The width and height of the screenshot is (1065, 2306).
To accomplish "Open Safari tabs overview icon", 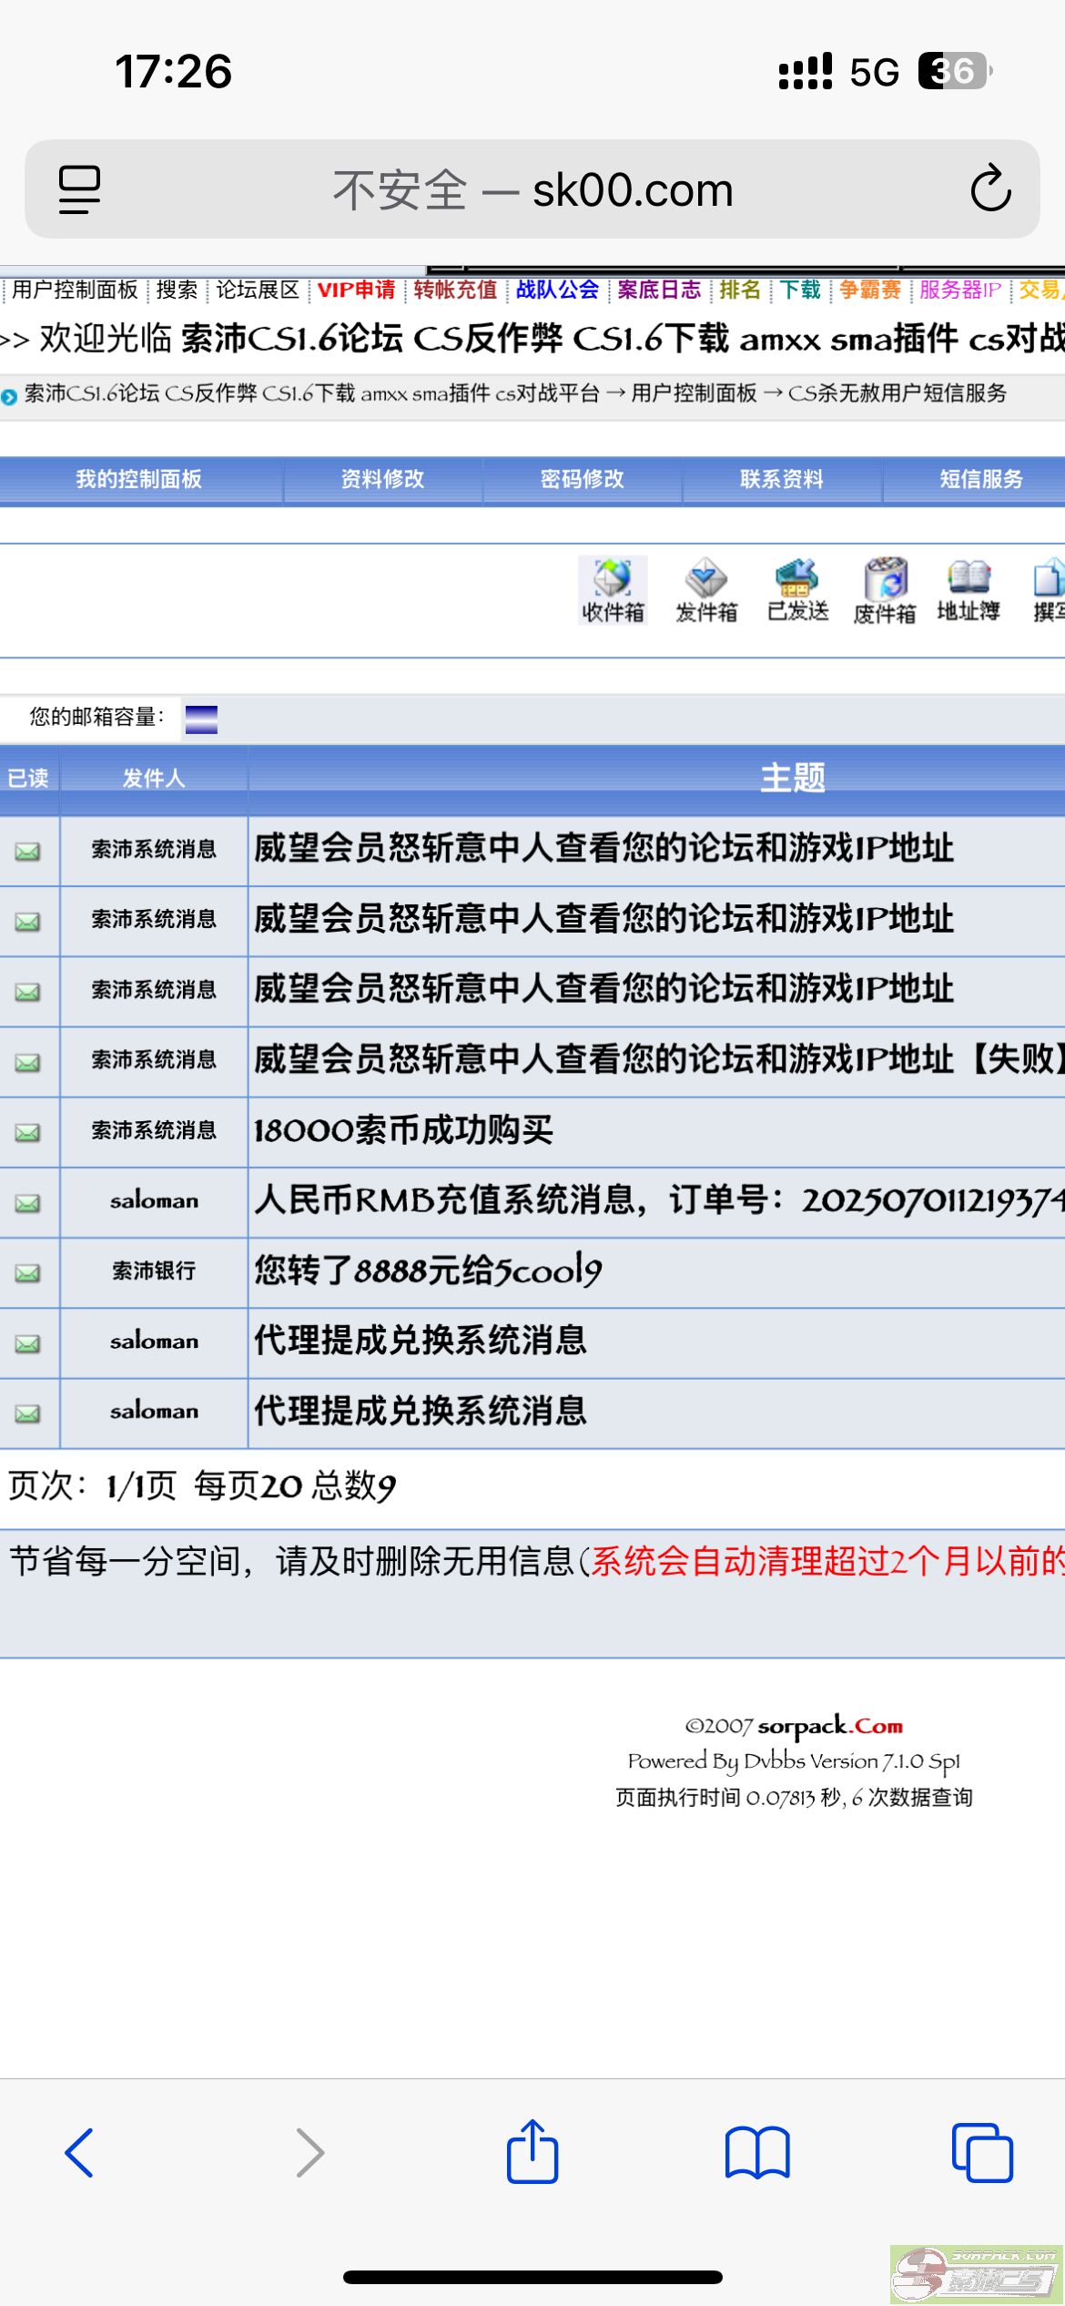I will pyautogui.click(x=981, y=2153).
